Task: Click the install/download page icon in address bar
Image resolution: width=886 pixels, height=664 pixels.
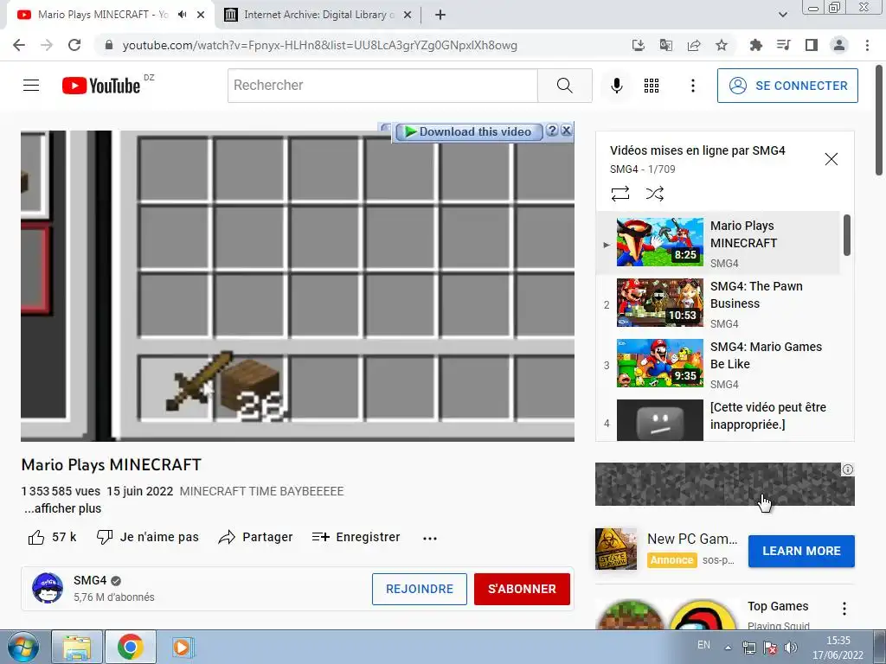Action: coord(638,45)
